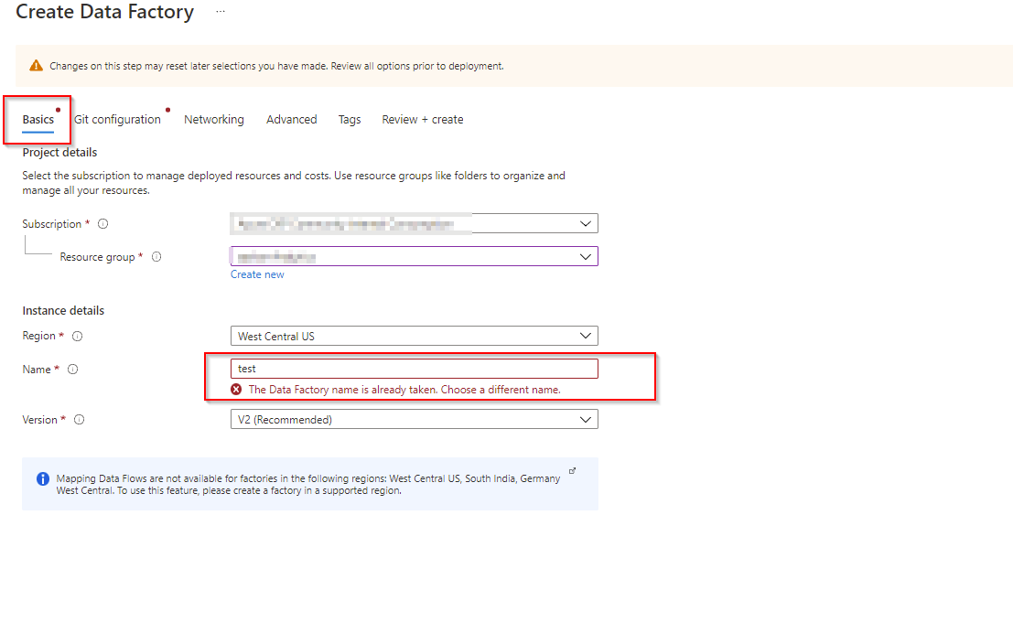The image size is (1013, 633).
Task: Go to the Tags tab
Action: pyautogui.click(x=350, y=120)
